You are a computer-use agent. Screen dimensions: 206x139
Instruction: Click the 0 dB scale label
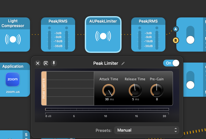(x=48, y=116)
